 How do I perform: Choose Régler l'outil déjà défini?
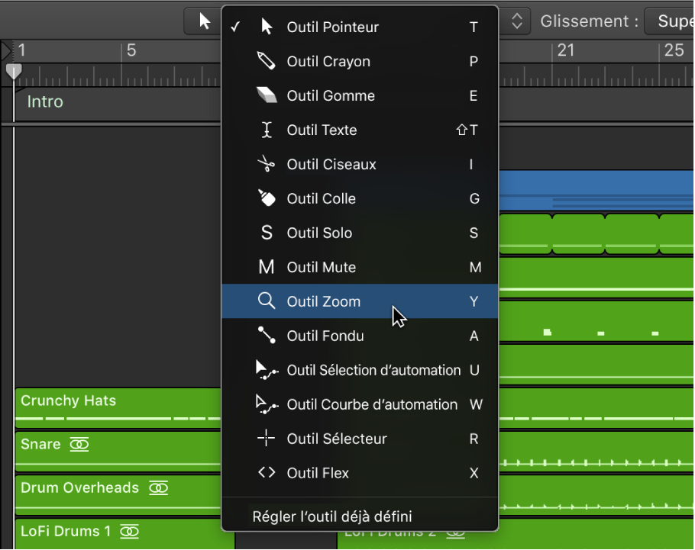[360, 516]
